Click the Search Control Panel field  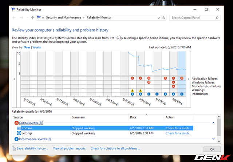coord(193,17)
